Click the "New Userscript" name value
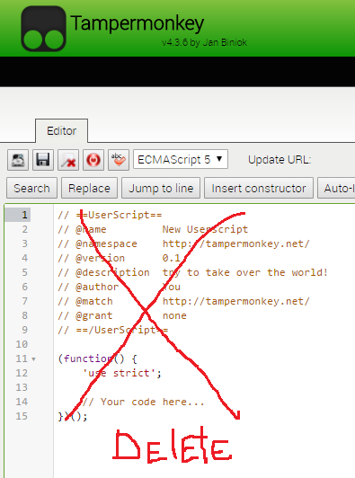 click(x=205, y=229)
